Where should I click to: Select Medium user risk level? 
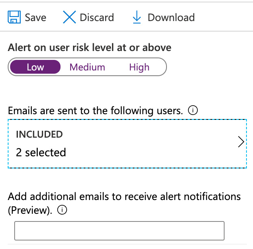[87, 67]
